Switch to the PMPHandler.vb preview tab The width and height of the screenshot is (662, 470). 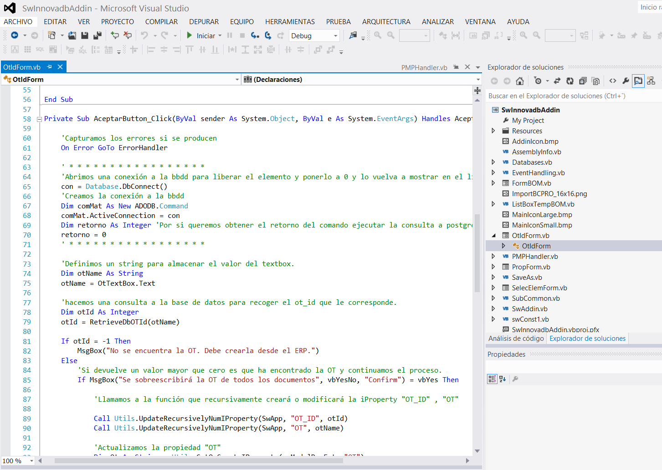click(424, 67)
